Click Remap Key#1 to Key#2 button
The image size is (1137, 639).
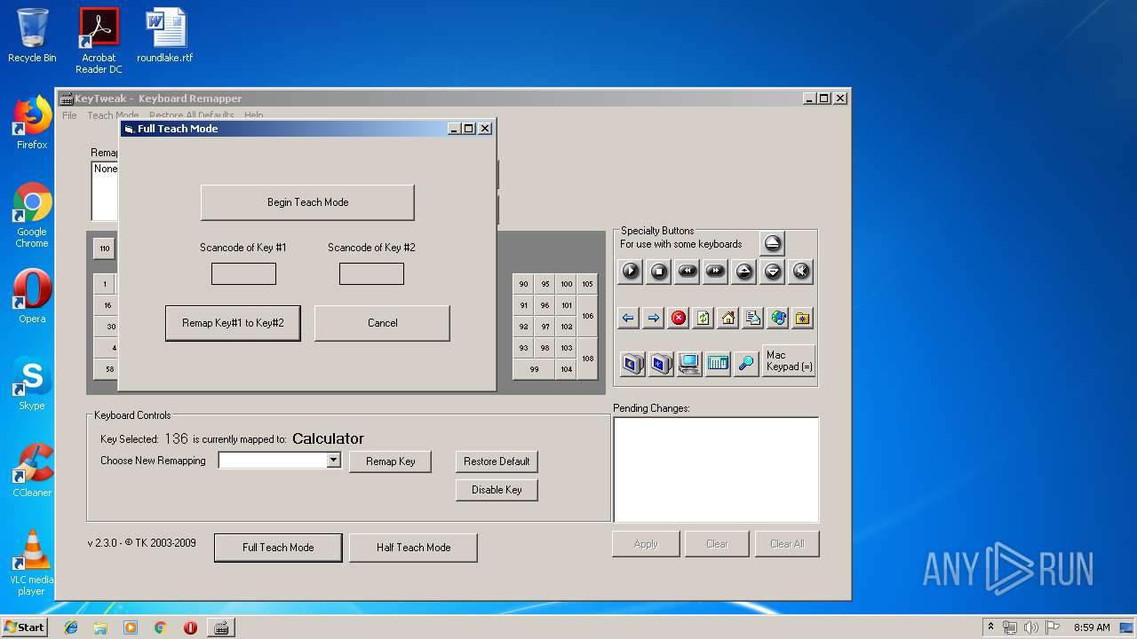click(233, 323)
